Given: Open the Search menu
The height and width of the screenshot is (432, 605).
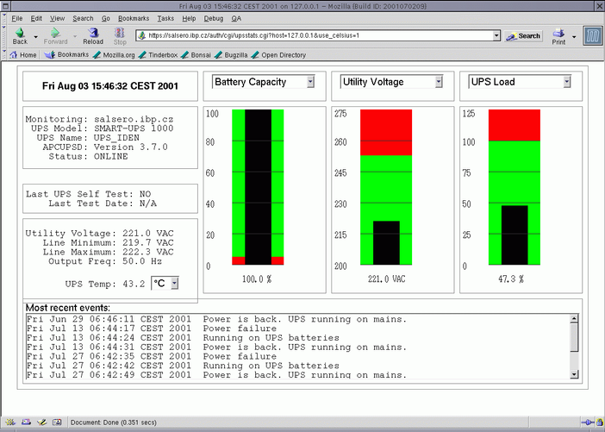Looking at the screenshot, I should tap(83, 18).
